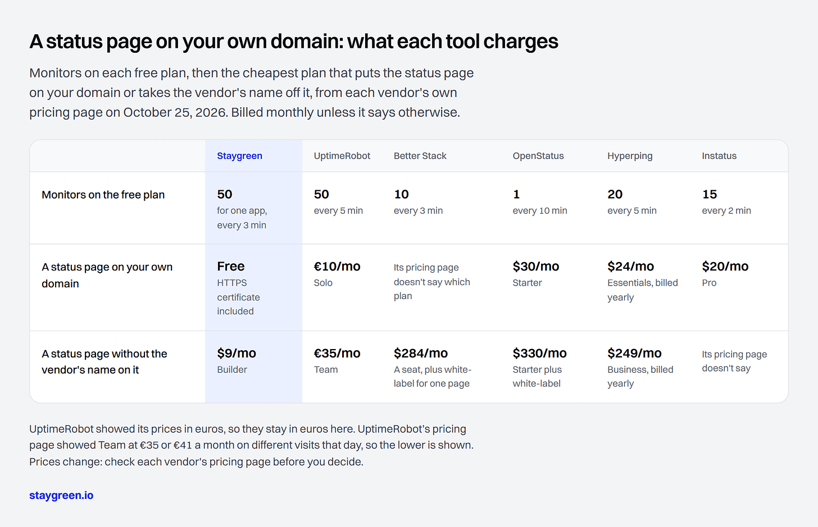Click the 'every 3 min' Better Stack interval
Image resolution: width=818 pixels, height=527 pixels.
418,210
